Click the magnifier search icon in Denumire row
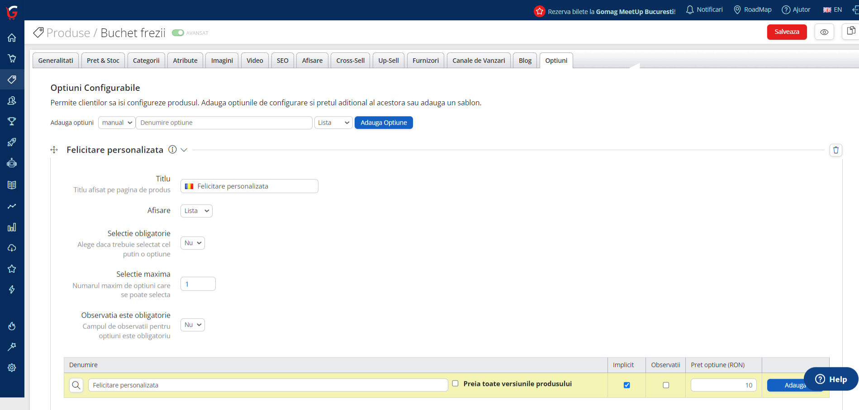The image size is (859, 410). (76, 385)
